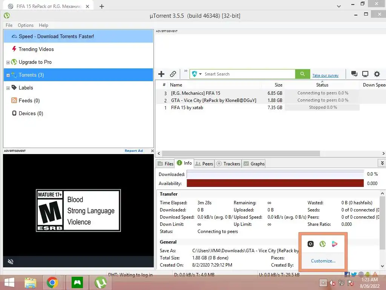Click the Action Center flag tray icon

351,283
